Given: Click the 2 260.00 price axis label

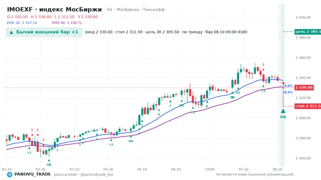Looking at the screenshot, I should (x=303, y=158).
